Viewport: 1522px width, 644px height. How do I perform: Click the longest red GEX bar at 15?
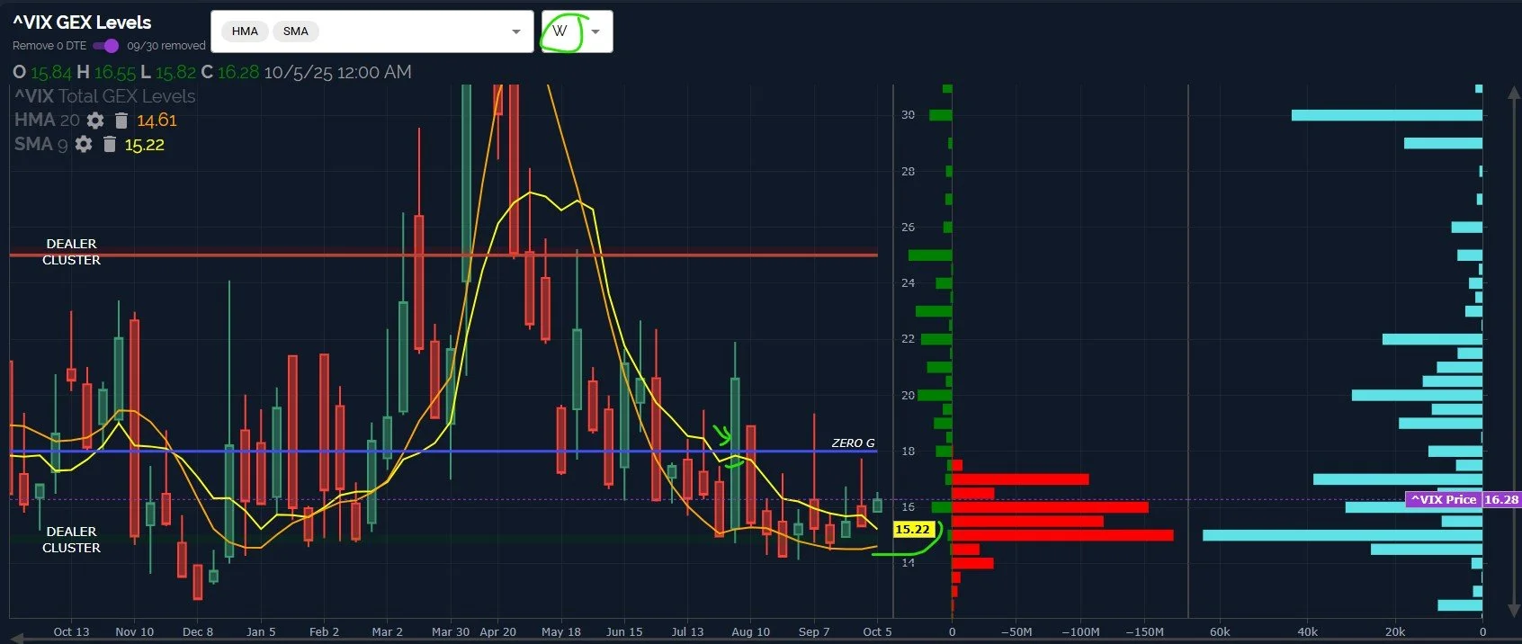tap(1062, 535)
